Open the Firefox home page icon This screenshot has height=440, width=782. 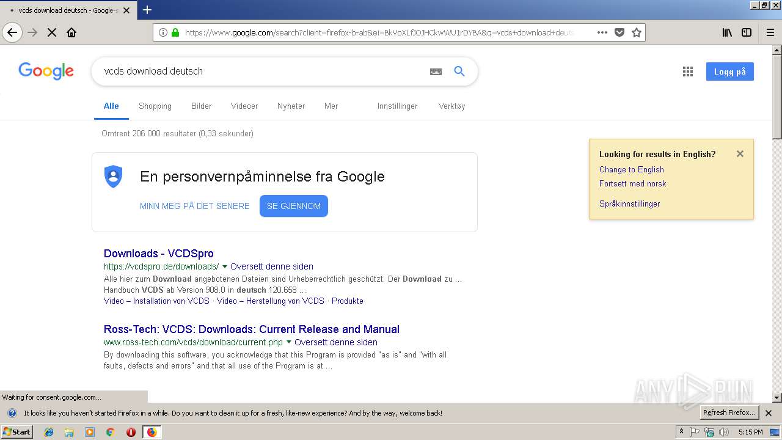tap(71, 32)
